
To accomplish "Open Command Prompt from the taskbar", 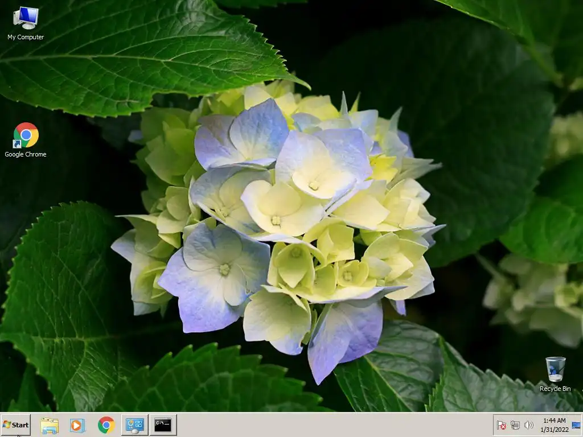I will (163, 425).
